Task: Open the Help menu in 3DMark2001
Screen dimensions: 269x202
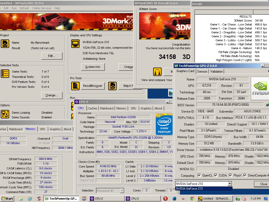Action: point(57,8)
